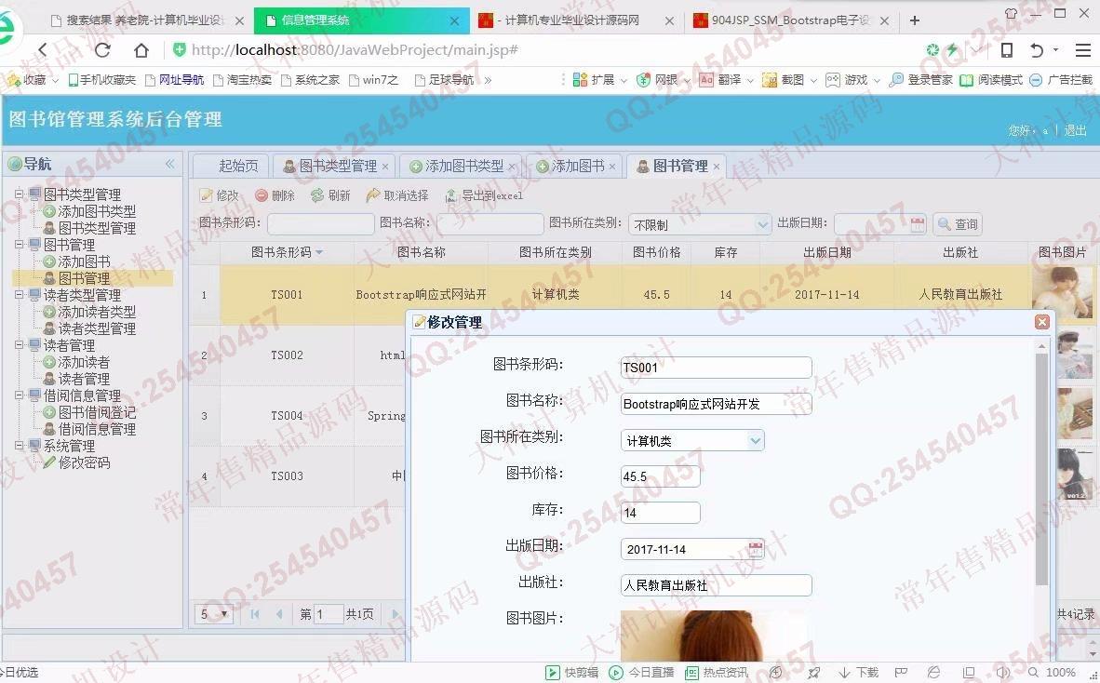The width and height of the screenshot is (1100, 683).
Task: Open calendar icon in the edit dialog date field
Action: (x=755, y=549)
